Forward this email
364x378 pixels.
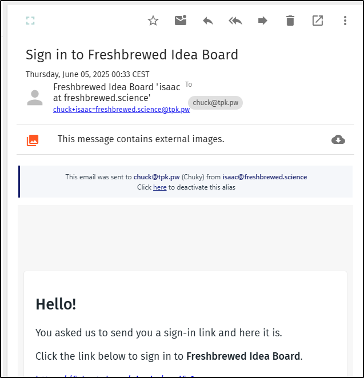tap(263, 21)
